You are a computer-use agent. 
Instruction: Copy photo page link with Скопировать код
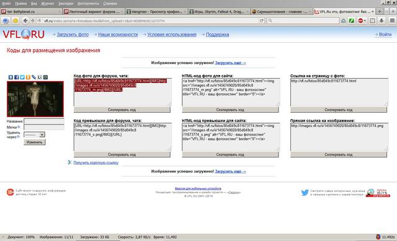(339, 110)
